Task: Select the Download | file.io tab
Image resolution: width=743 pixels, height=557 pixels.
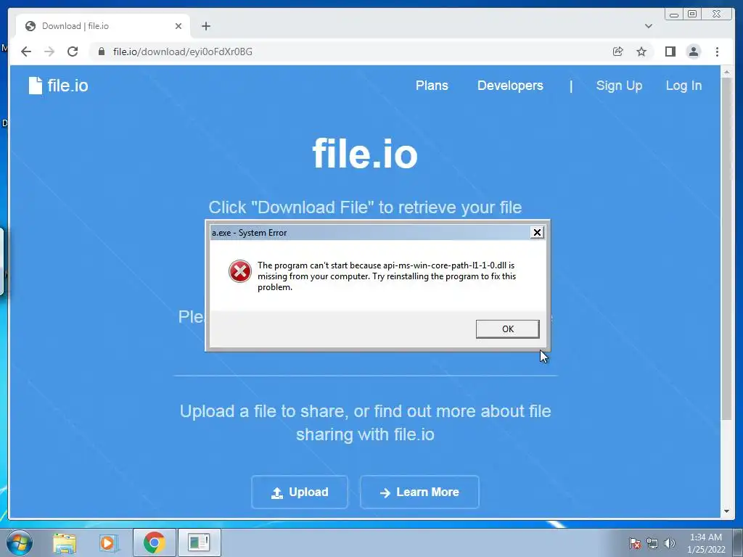Action: (103, 26)
